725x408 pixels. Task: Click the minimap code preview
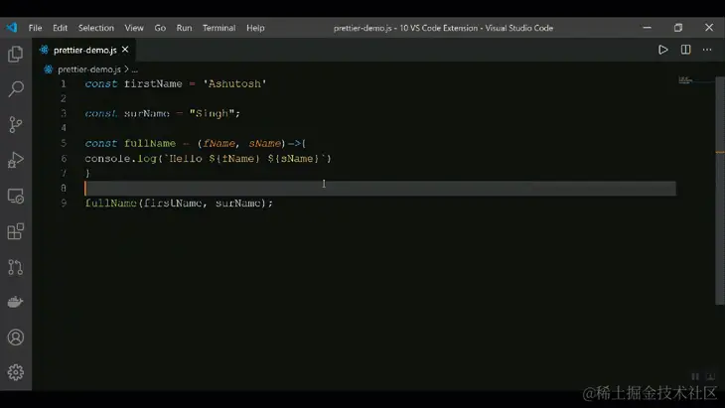685,80
